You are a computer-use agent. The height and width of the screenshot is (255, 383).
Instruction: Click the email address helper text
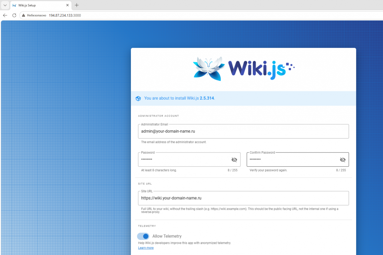pos(174,142)
